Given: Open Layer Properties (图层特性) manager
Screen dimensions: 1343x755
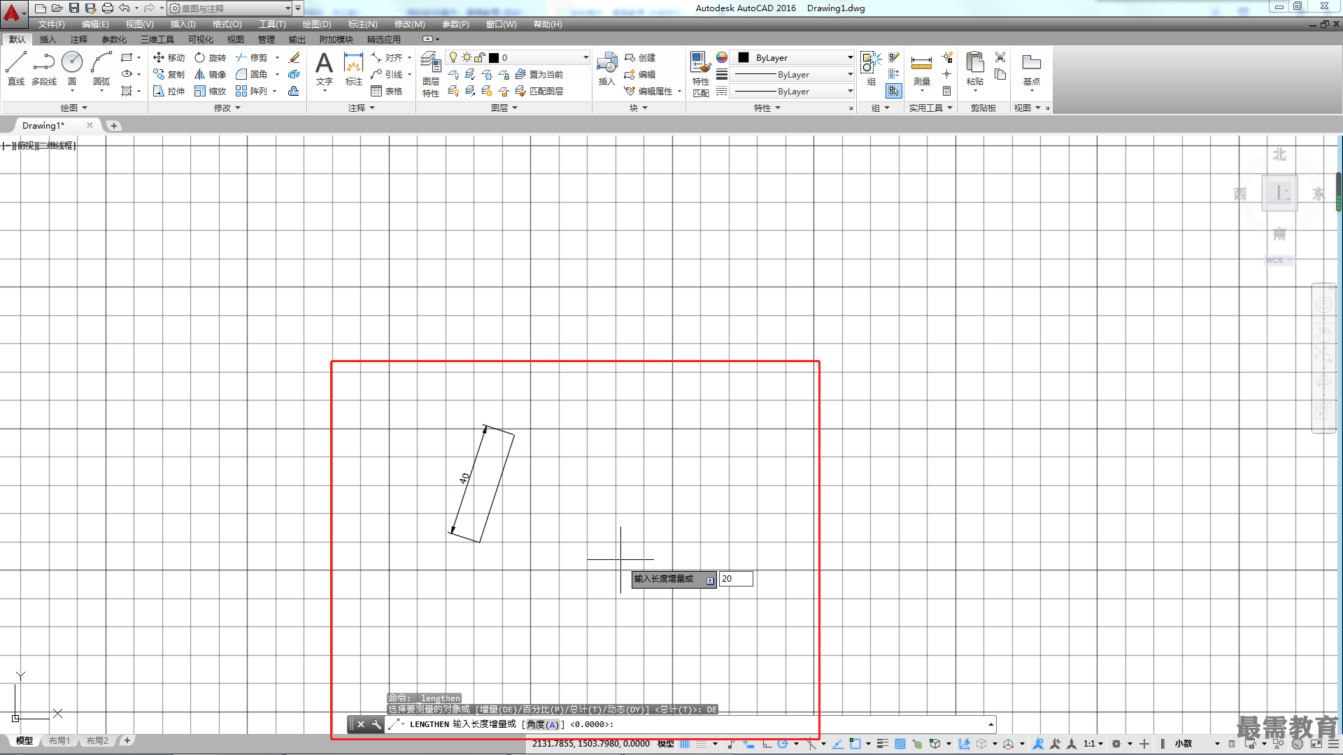Looking at the screenshot, I should [x=431, y=73].
